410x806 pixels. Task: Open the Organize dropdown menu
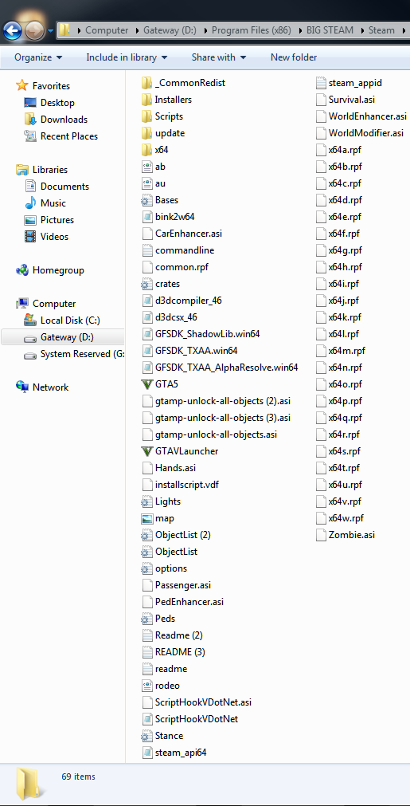tap(38, 57)
